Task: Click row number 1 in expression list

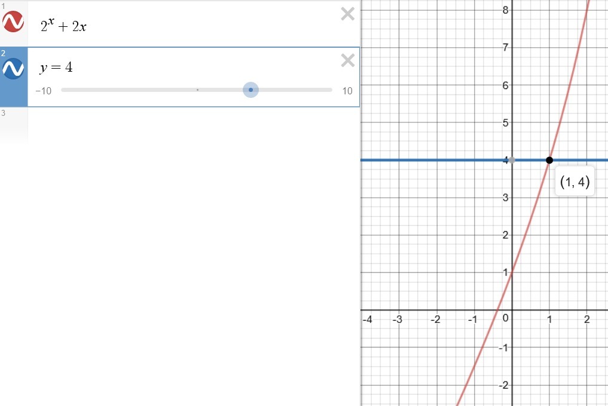Action: coord(3,5)
